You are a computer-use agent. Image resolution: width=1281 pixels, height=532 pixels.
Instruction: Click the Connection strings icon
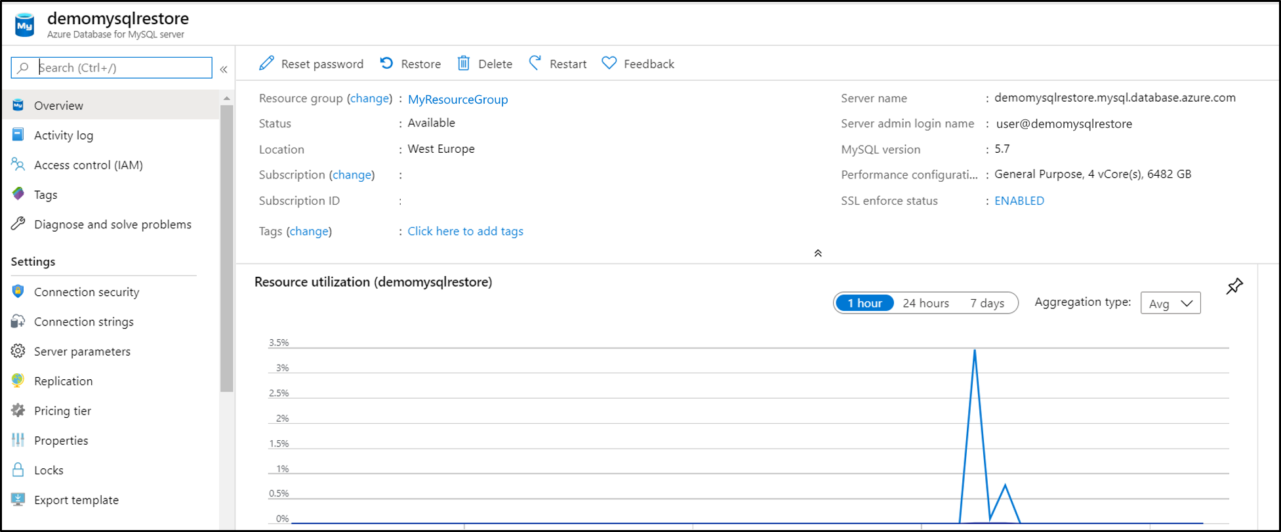(18, 321)
